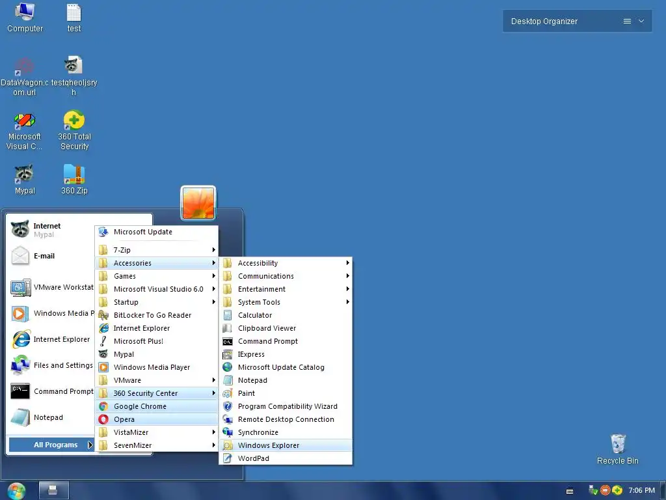Select the 360 Zip desktop icon
666x500 pixels.
(74, 180)
